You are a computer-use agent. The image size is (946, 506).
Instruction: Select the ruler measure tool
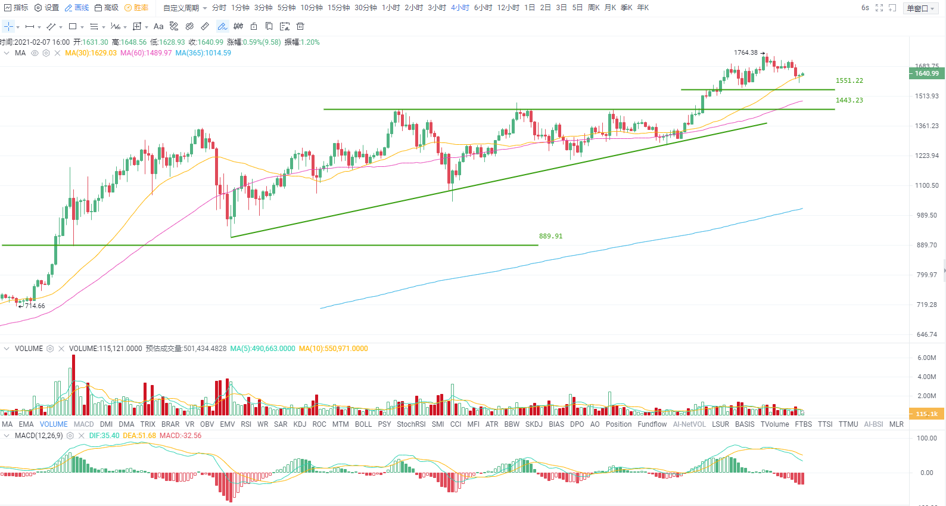point(205,26)
